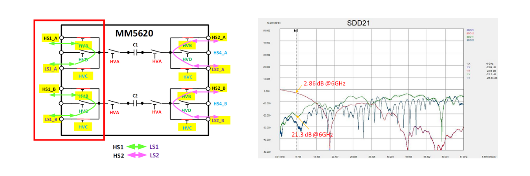Click the HVB label next to HS2_B

click(187, 97)
